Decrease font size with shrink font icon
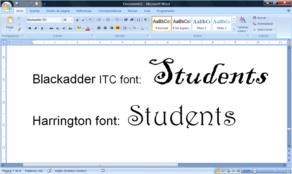This screenshot has width=292, height=174. pos(83,20)
